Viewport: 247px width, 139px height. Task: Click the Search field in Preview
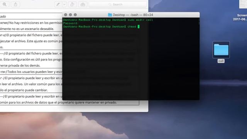click(x=118, y=4)
